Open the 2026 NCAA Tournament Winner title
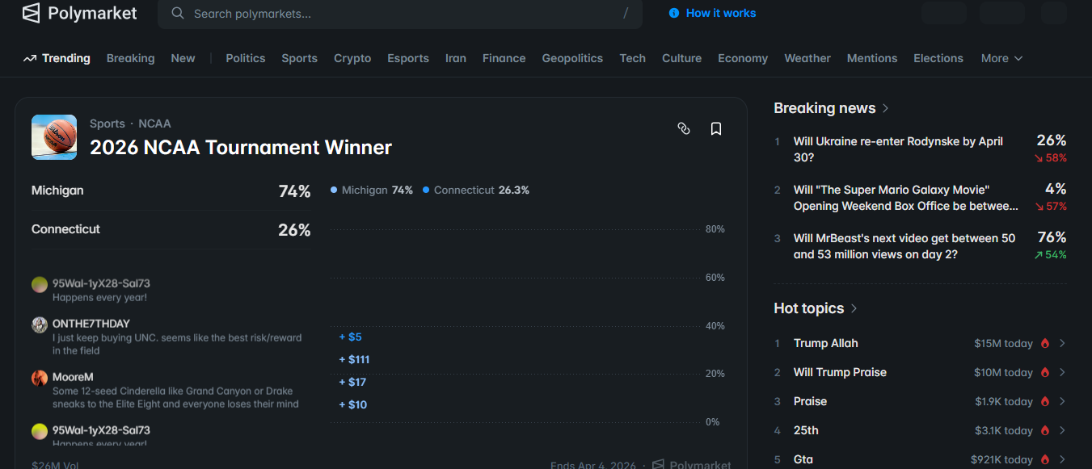Screen dimensions: 1092x469 click(241, 148)
